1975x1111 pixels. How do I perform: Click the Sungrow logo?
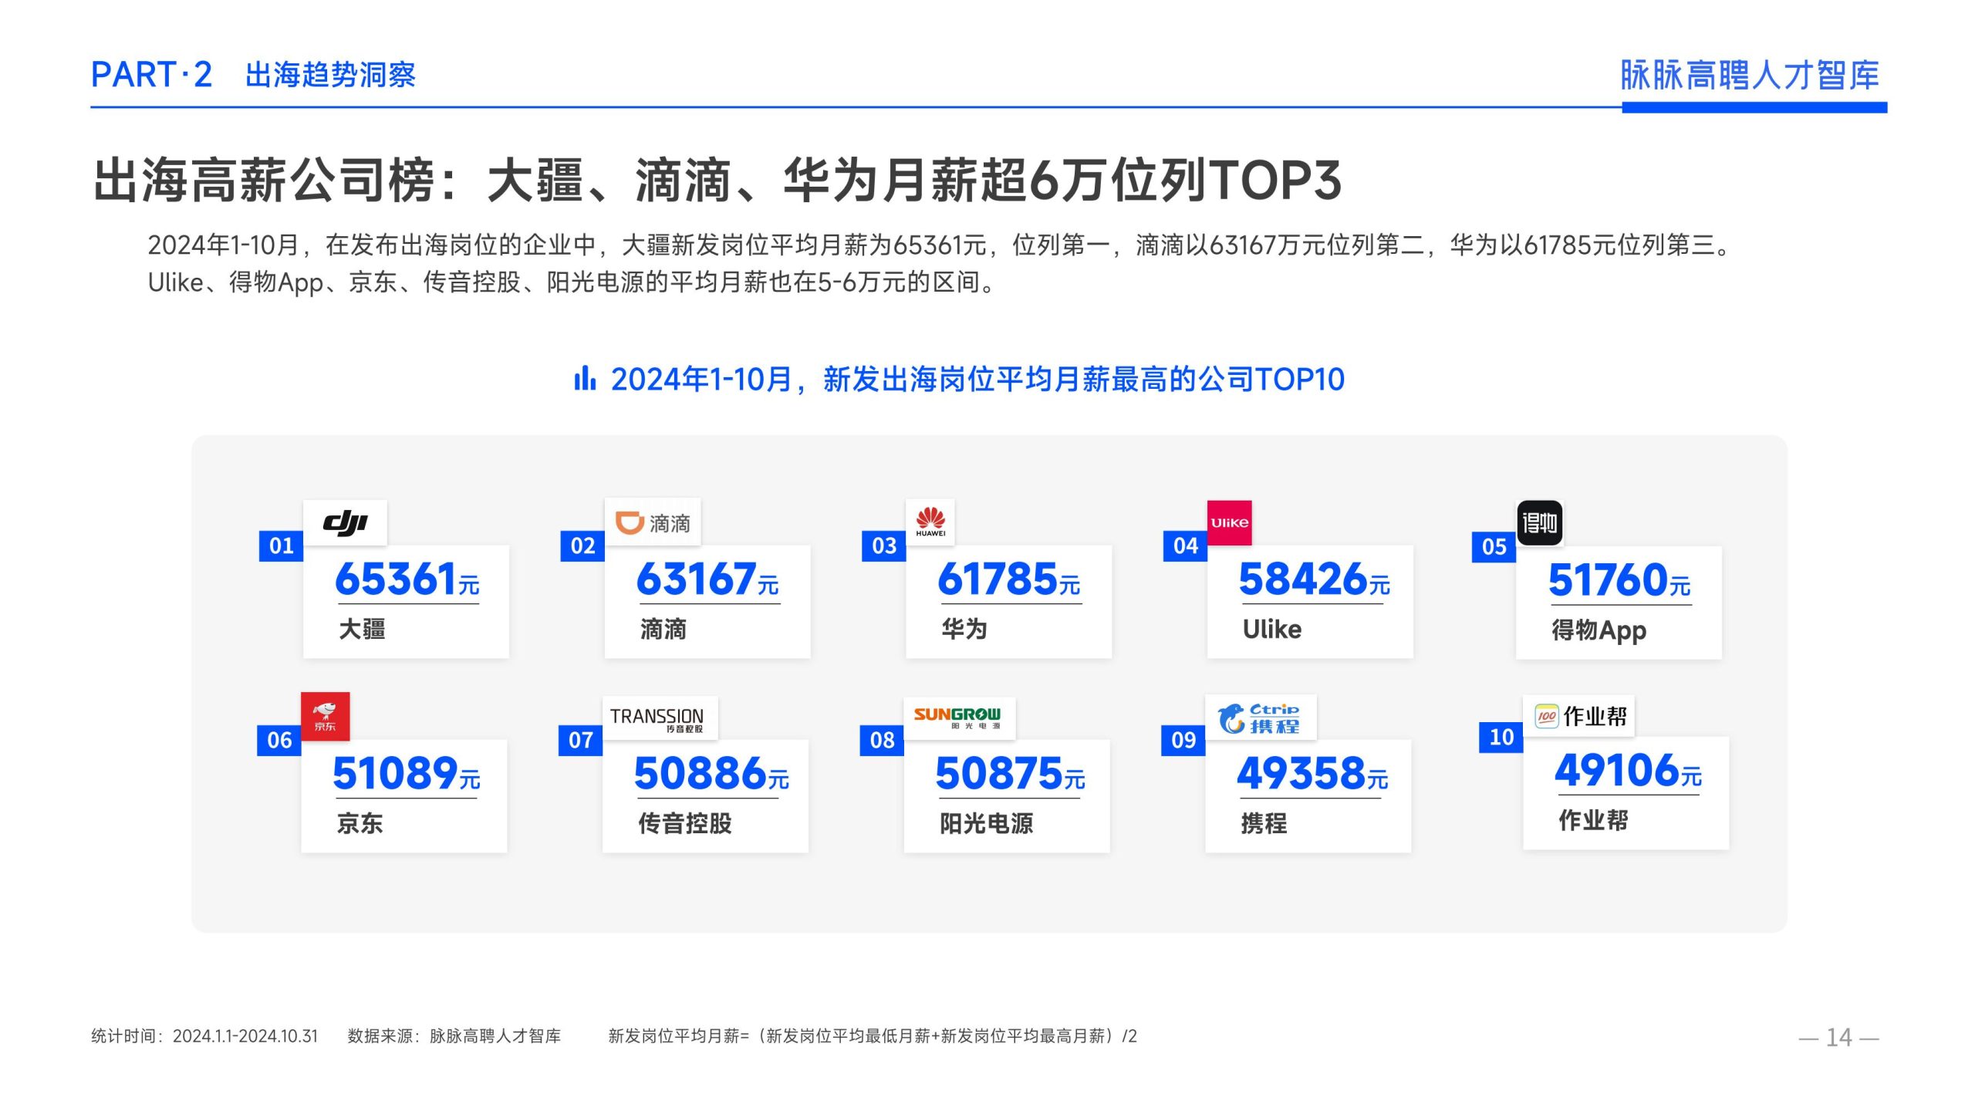tap(958, 718)
